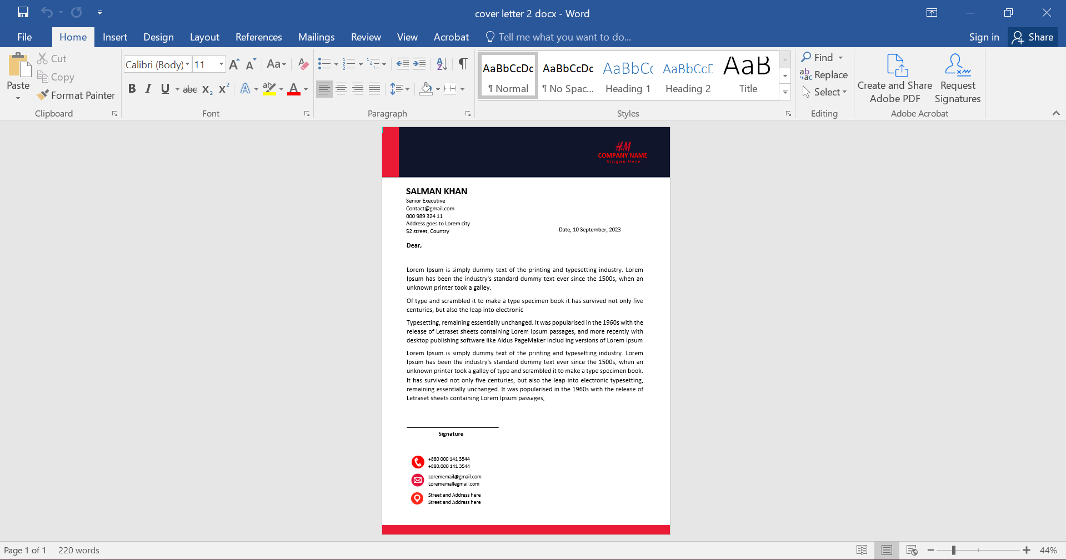Toggle the Show/Hide paragraph marks
Screen dimensions: 1066x560
(x=463, y=64)
